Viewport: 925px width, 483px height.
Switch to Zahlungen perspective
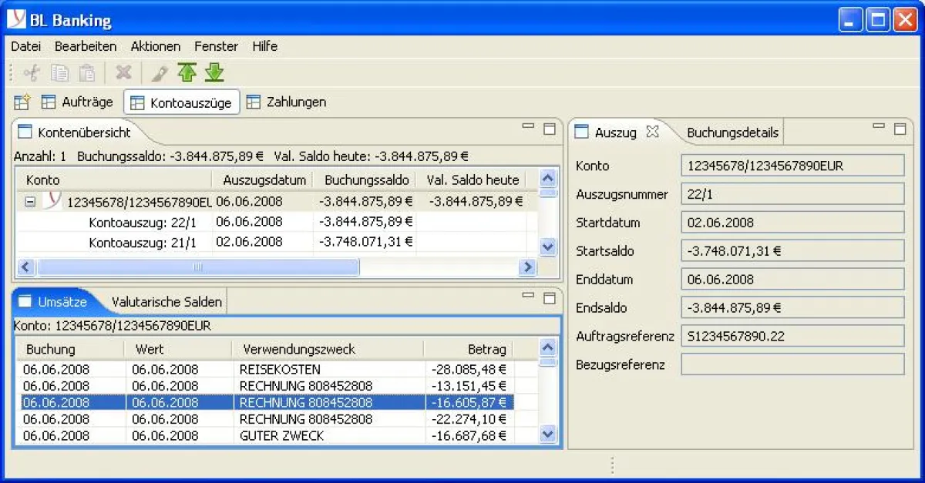coord(295,102)
